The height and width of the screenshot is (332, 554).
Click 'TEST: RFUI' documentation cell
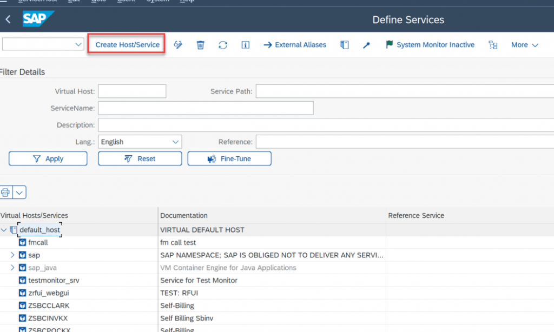coord(179,293)
